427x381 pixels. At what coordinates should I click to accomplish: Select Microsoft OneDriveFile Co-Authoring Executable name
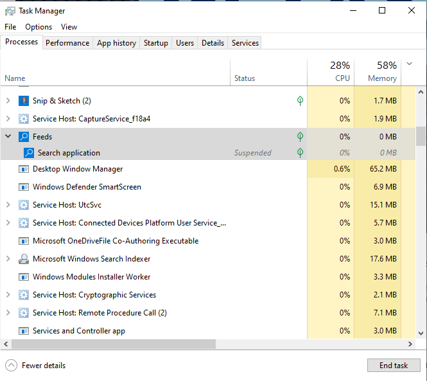point(116,241)
